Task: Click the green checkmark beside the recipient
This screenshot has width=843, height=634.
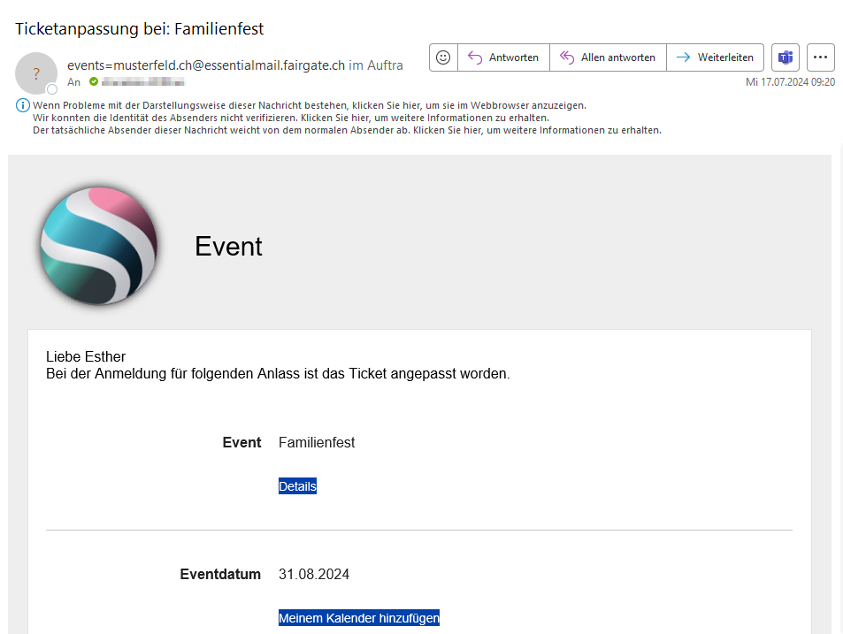Action: pos(93,81)
